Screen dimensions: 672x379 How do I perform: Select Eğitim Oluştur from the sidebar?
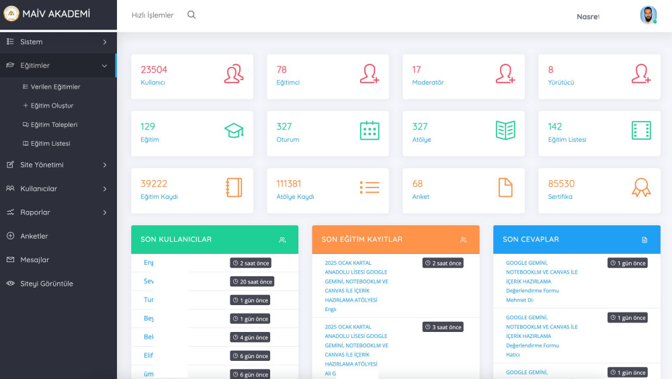coord(52,106)
